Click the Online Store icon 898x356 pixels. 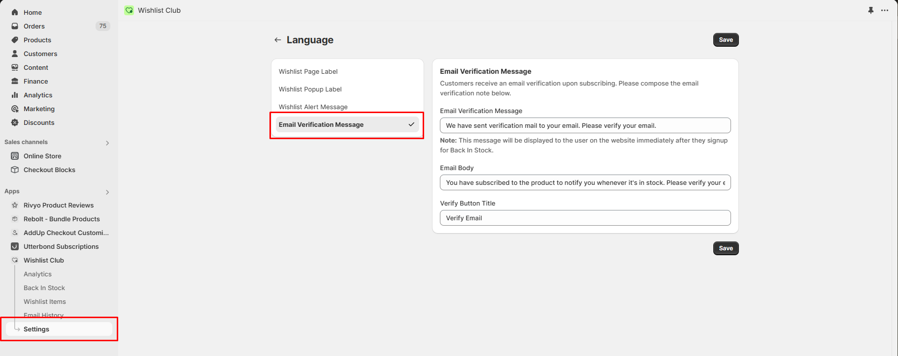(15, 156)
